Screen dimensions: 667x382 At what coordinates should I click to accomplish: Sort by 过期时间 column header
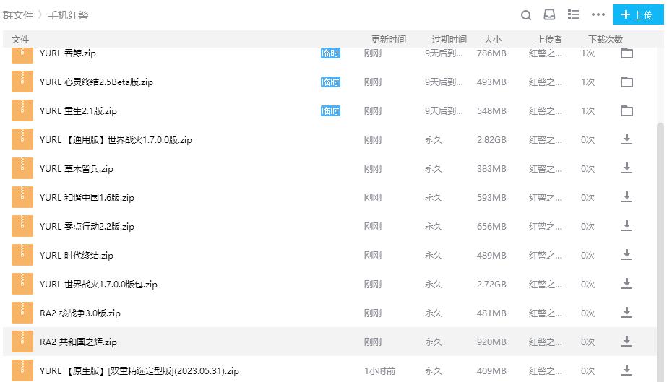point(449,40)
